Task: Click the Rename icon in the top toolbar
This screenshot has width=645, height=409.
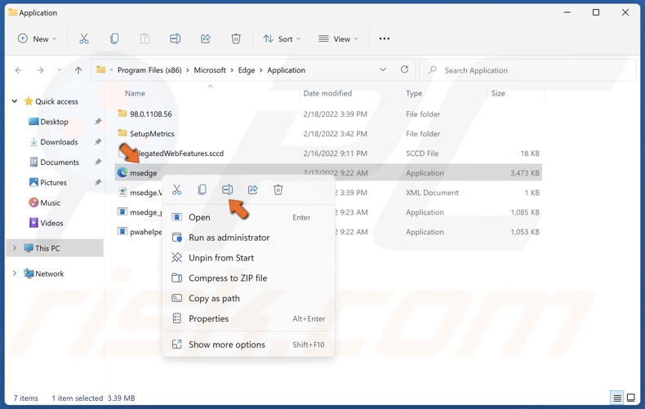Action: [x=176, y=38]
